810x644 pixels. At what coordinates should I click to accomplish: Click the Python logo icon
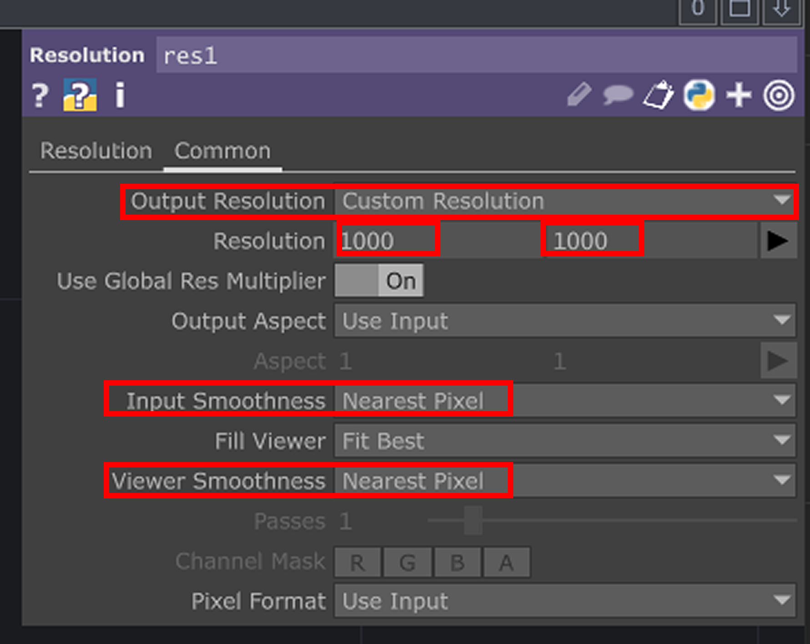pyautogui.click(x=699, y=96)
